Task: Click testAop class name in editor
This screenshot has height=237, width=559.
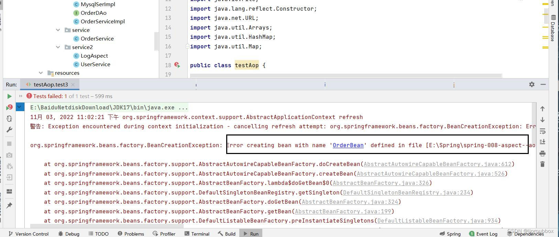Action: [246, 65]
